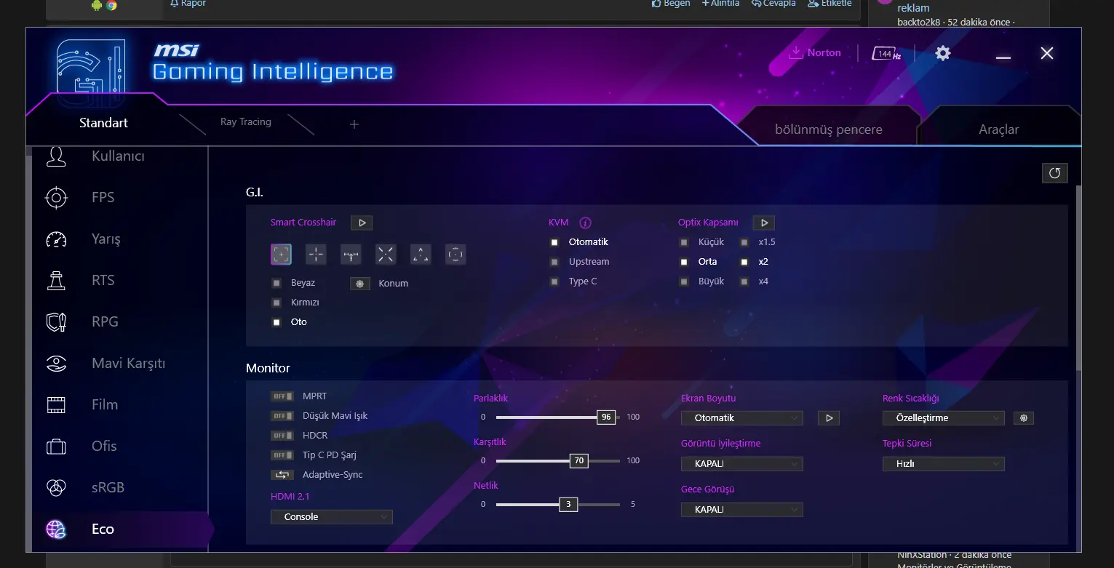Screen dimensions: 1114x568
Task: Switch to the Standart tab
Action: 103,123
